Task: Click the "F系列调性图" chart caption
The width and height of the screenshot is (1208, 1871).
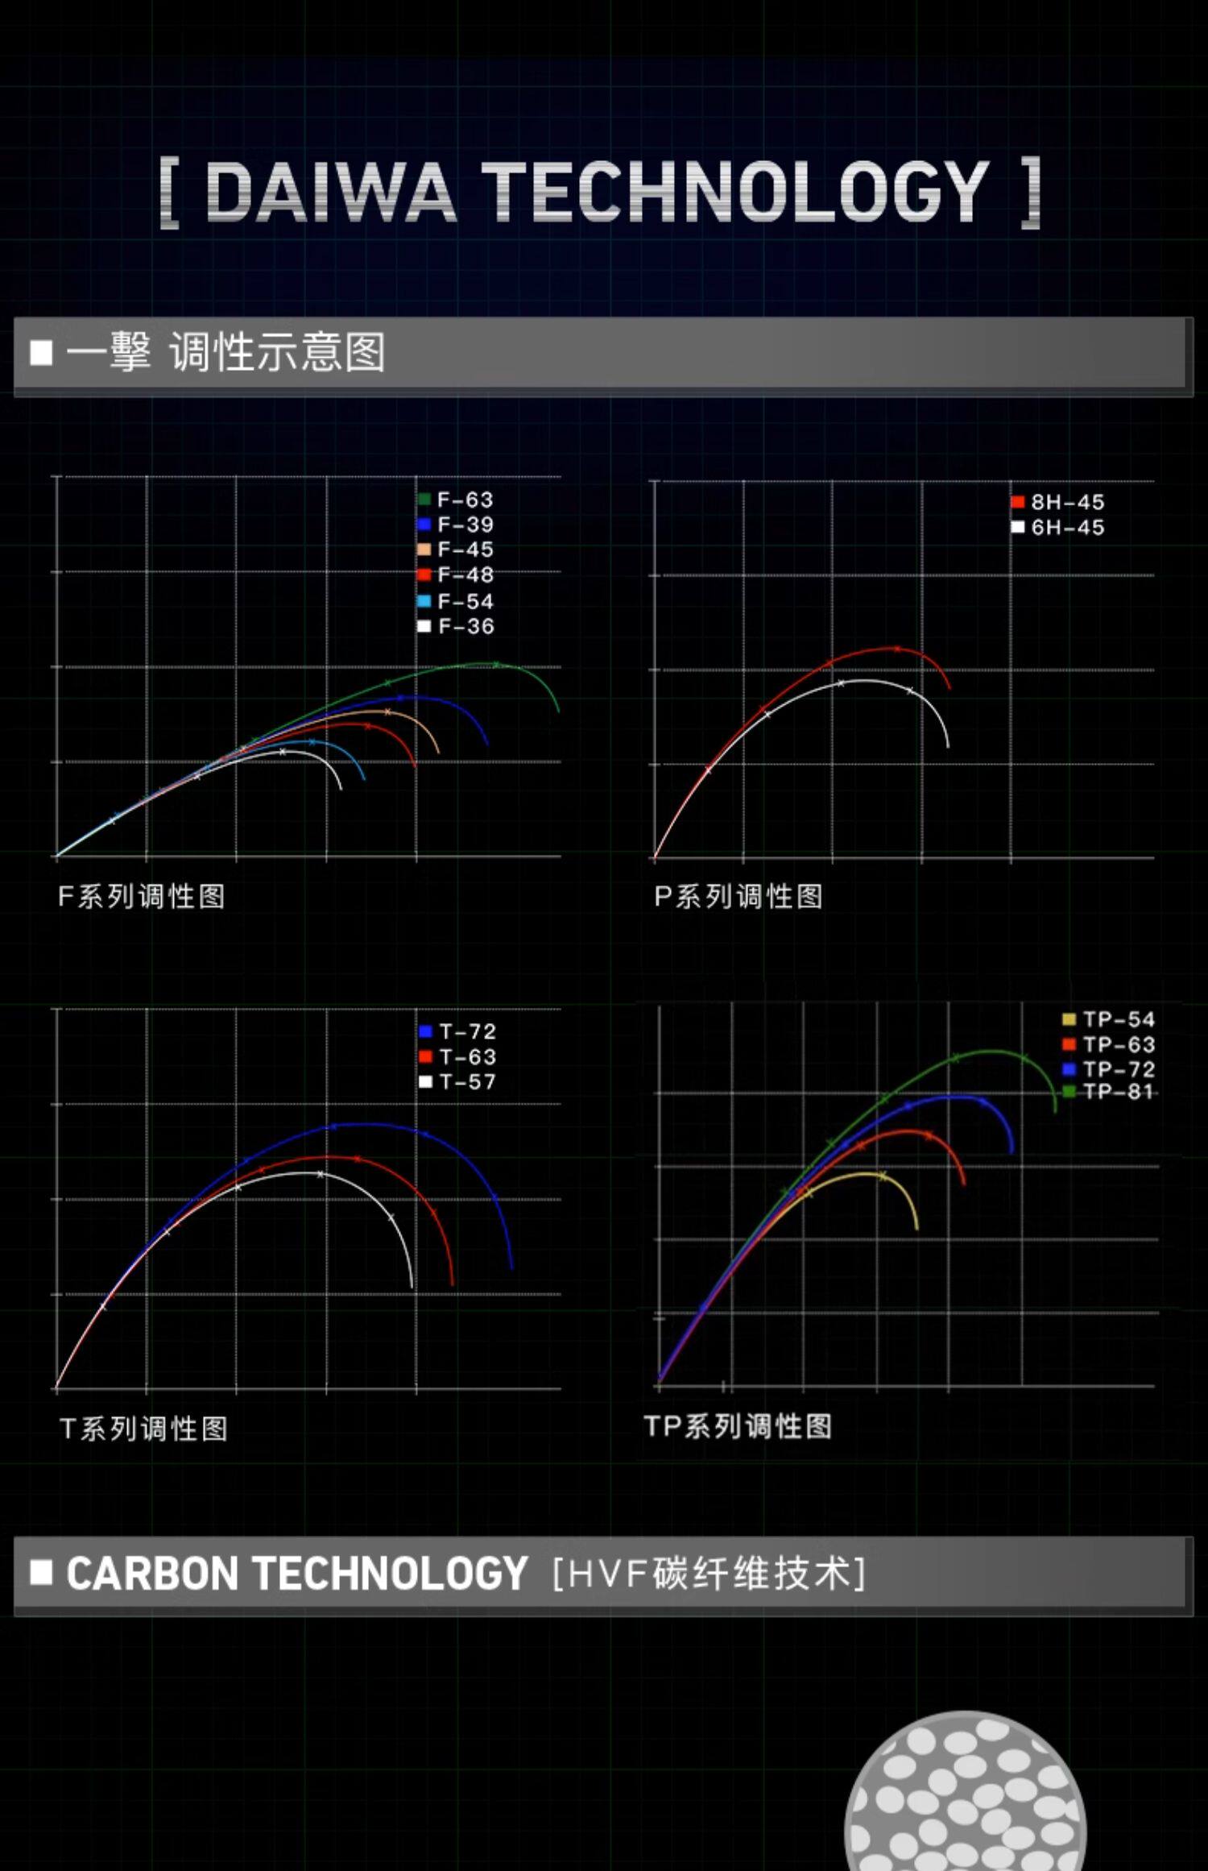Action: (142, 896)
